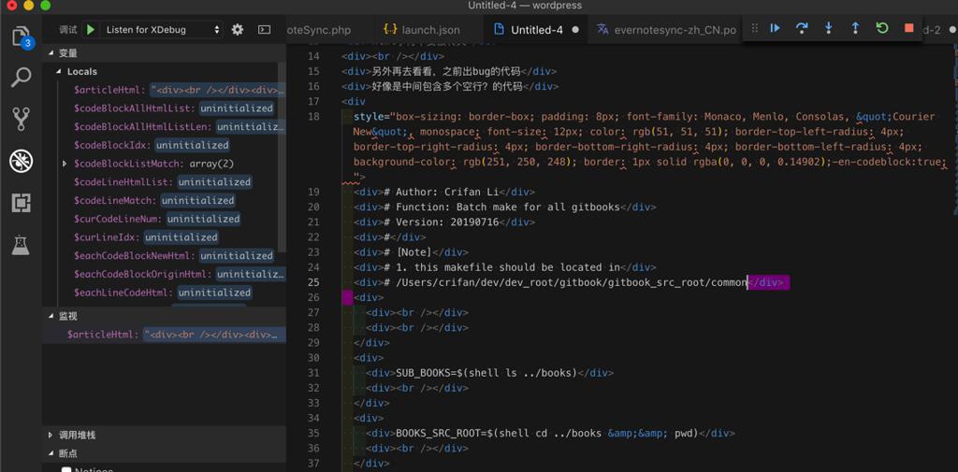This screenshot has width=958, height=472.
Task: Collapse the Locals variables scope
Action: tap(58, 72)
